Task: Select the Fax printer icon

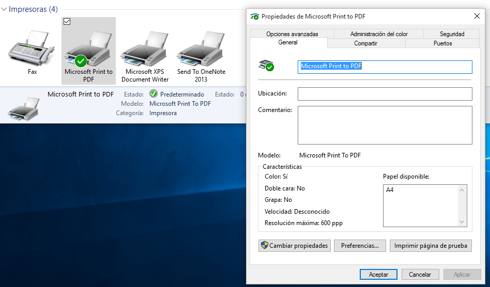Action: tap(32, 49)
